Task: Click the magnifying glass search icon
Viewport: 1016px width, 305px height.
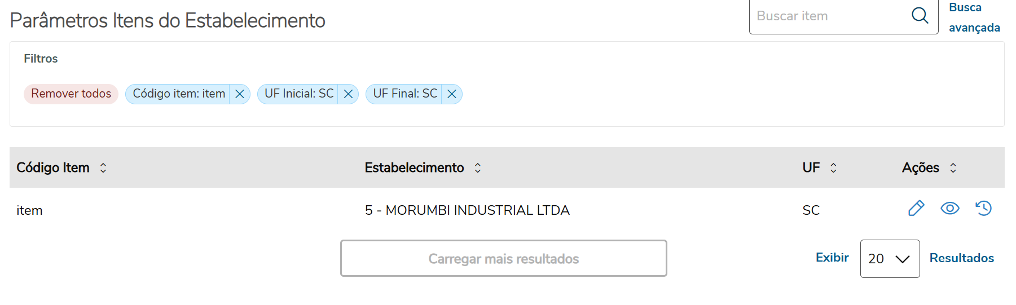Action: [920, 16]
